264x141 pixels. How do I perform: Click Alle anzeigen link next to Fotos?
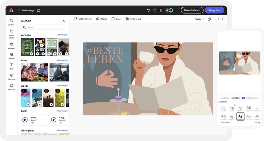62,60
